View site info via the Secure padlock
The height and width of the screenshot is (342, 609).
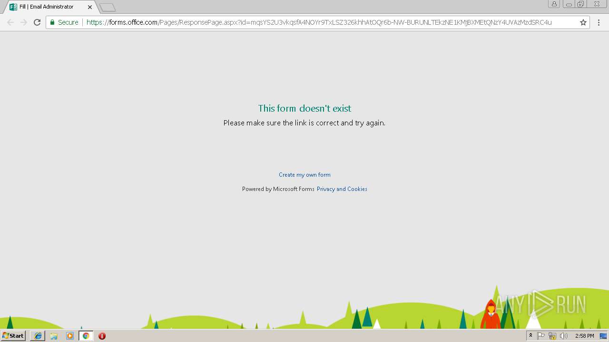tap(64, 22)
